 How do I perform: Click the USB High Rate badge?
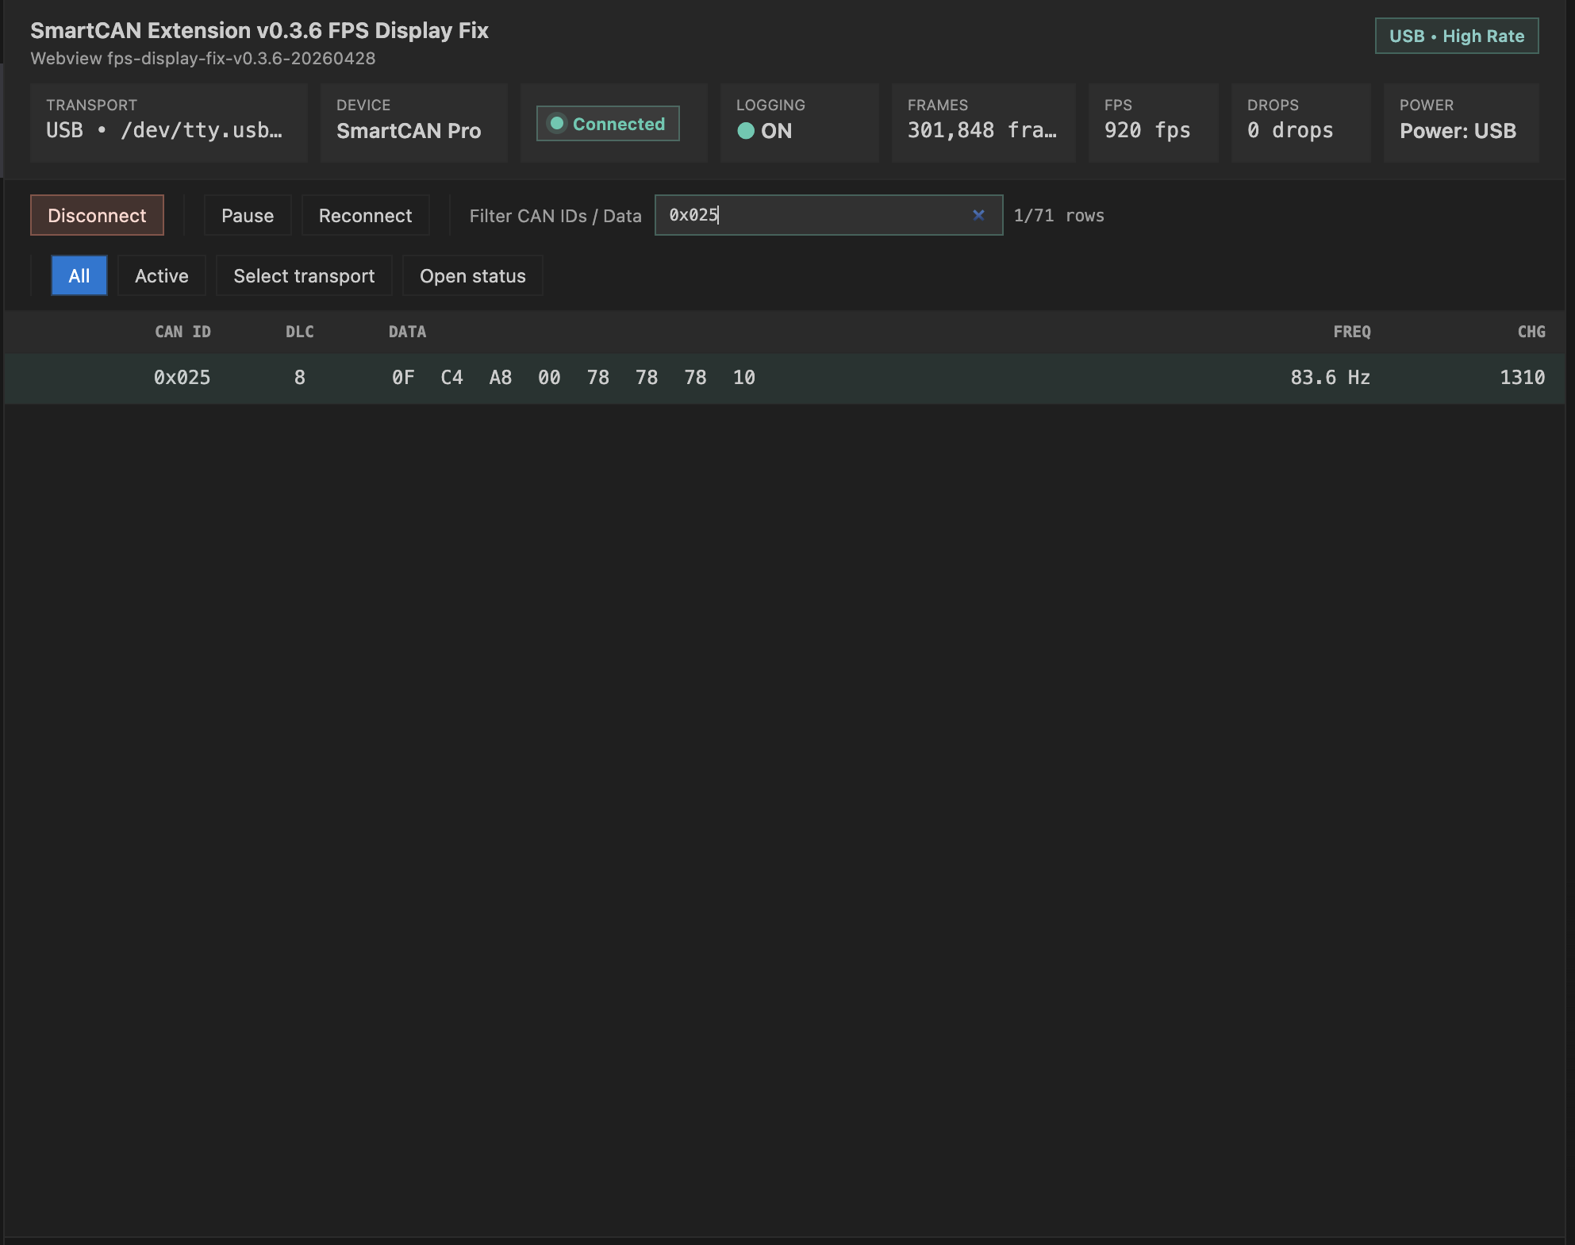pyautogui.click(x=1456, y=36)
